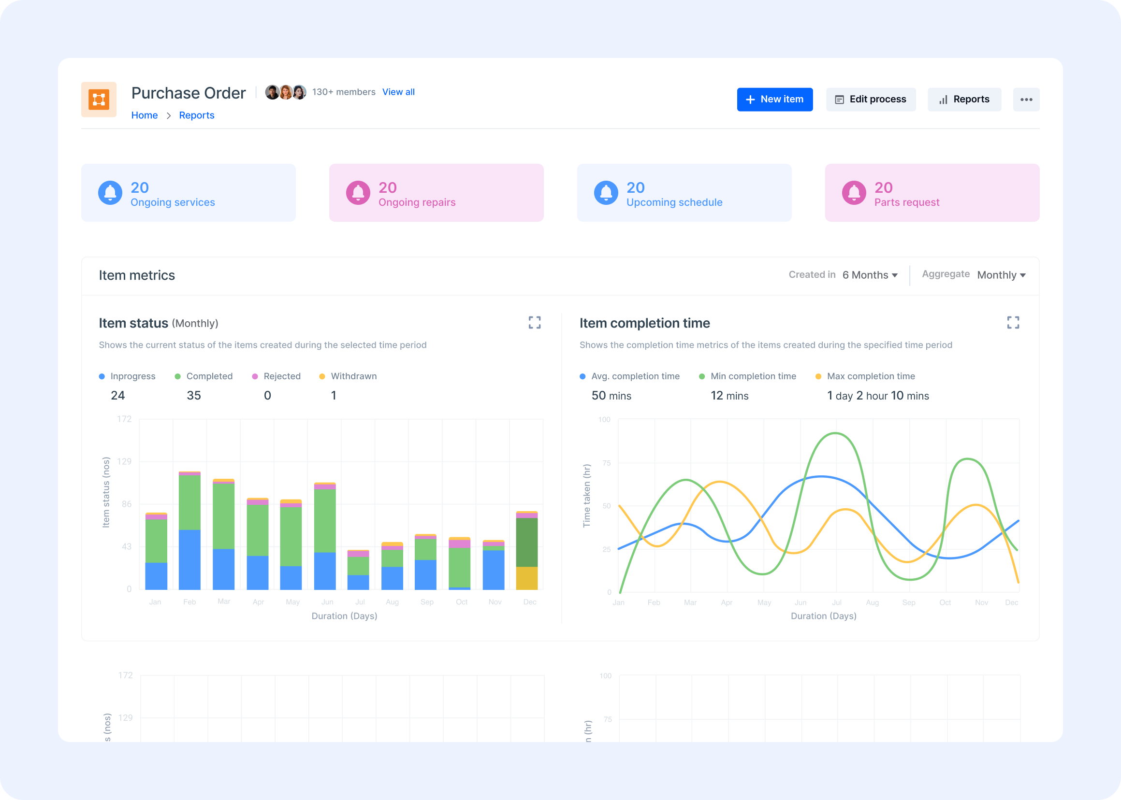Click the bar chart Reports button

click(x=964, y=99)
